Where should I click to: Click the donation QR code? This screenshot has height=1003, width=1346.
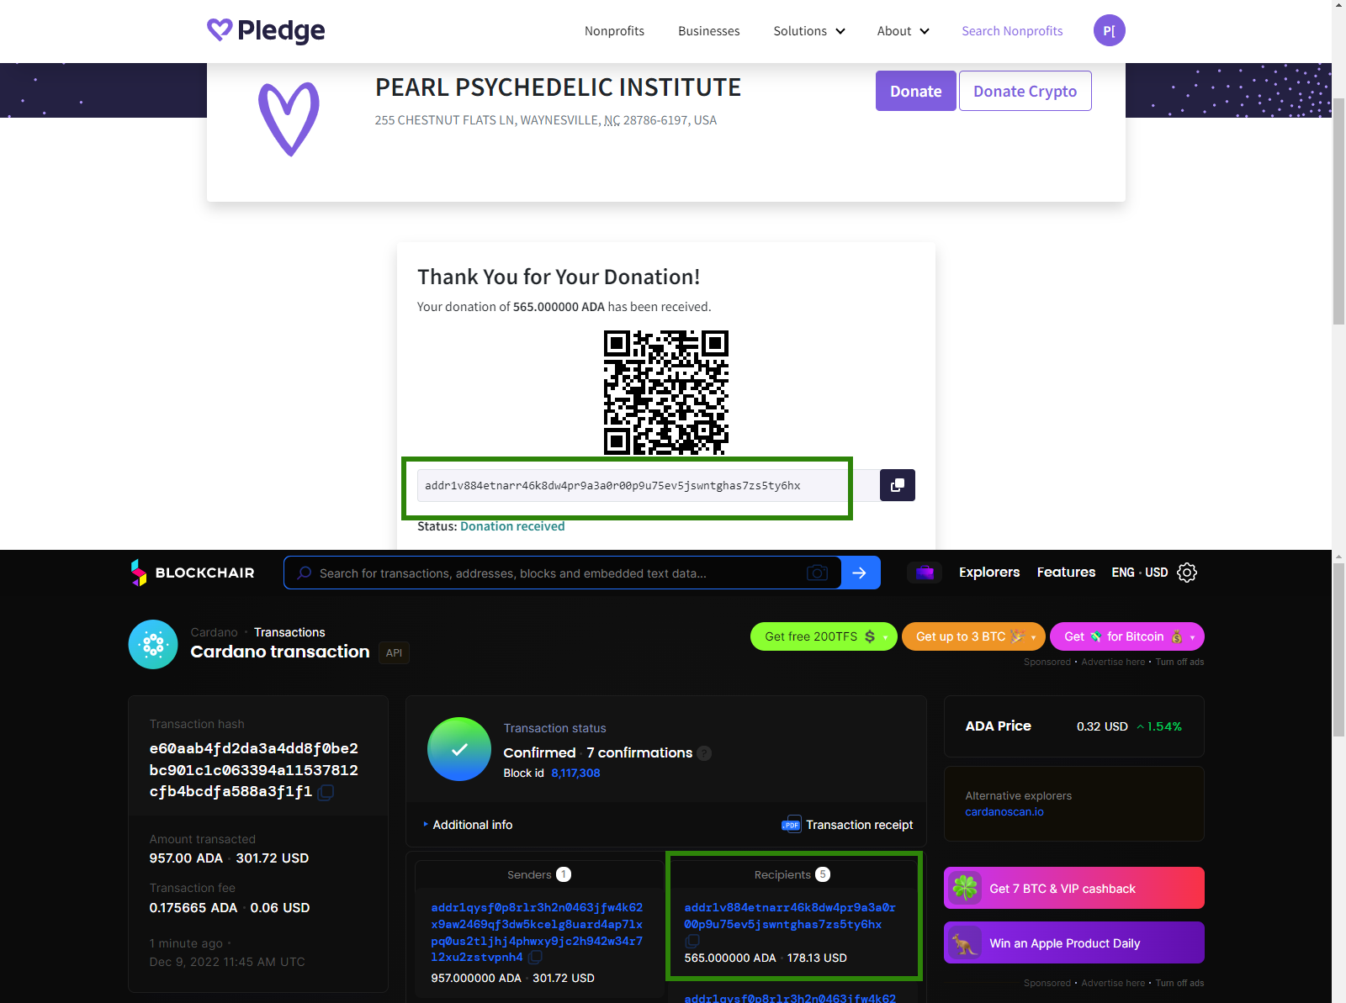666,393
